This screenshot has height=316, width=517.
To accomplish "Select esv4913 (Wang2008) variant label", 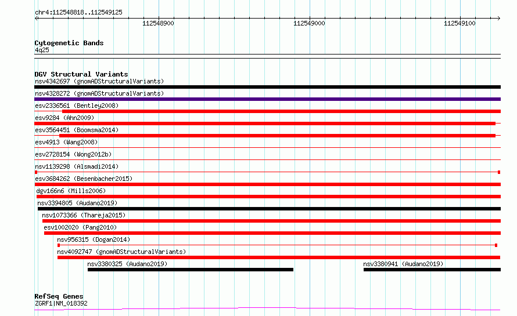I will 66,142.
